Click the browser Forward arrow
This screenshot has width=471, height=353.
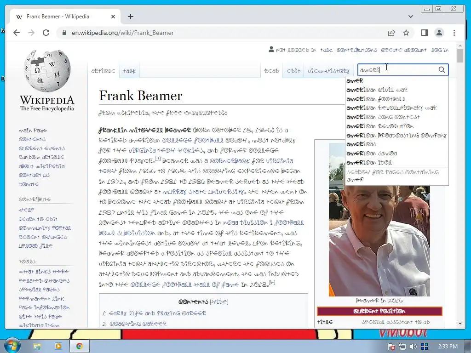point(31,33)
